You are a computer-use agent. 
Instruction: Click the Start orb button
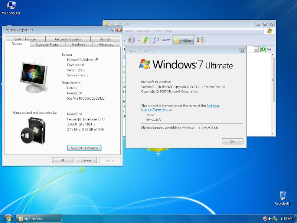coord(7,218)
